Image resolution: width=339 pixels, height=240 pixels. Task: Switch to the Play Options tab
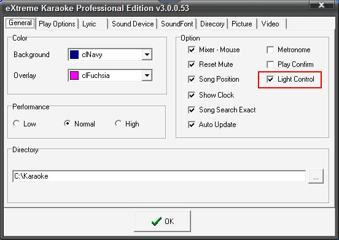[57, 24]
